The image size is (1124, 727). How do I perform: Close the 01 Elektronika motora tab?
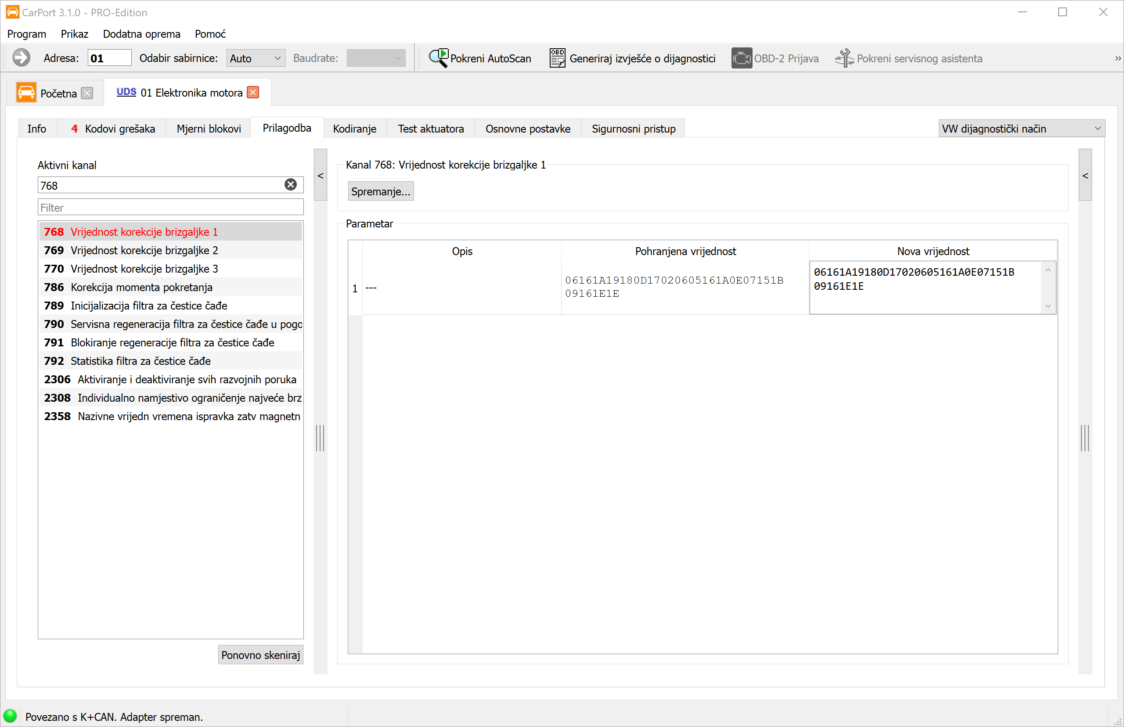pos(253,93)
